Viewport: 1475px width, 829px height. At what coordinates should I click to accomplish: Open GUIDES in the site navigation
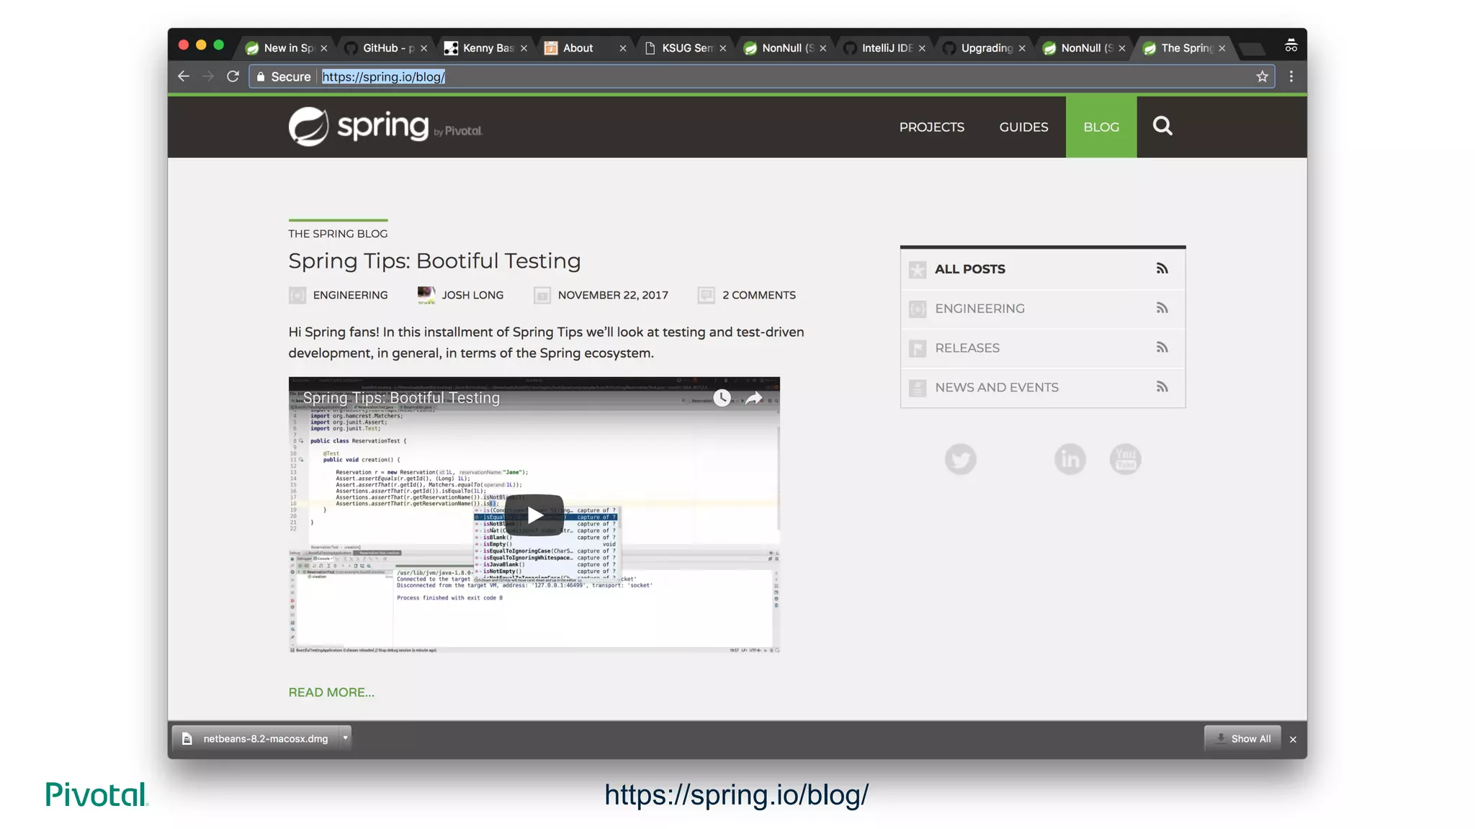[1023, 127]
